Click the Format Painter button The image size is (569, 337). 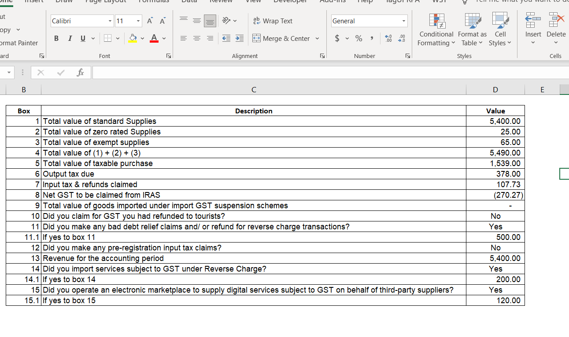click(19, 43)
